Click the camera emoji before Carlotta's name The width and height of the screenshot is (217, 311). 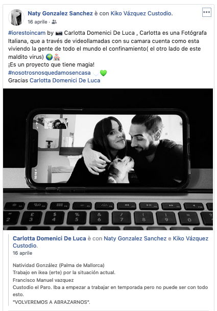tap(59, 33)
